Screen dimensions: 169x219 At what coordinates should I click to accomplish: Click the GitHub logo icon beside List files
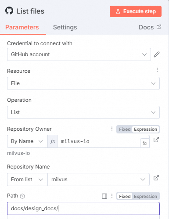click(x=9, y=11)
